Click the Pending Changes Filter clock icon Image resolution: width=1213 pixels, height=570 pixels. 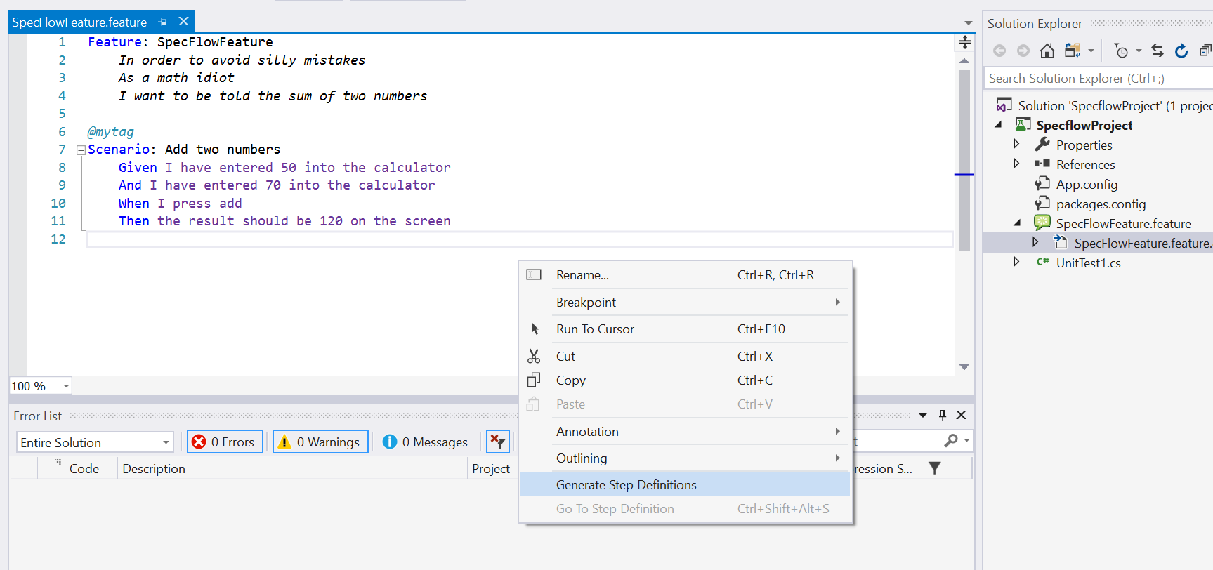point(1122,51)
